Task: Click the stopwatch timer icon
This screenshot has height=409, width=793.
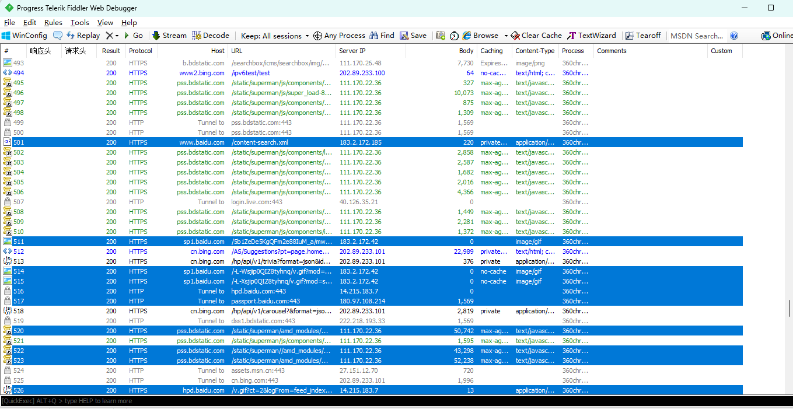Action: (x=455, y=36)
